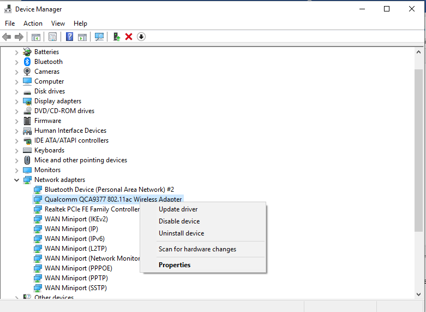Select WAN Miniport (PPTP)
The width and height of the screenshot is (426, 312).
point(76,278)
